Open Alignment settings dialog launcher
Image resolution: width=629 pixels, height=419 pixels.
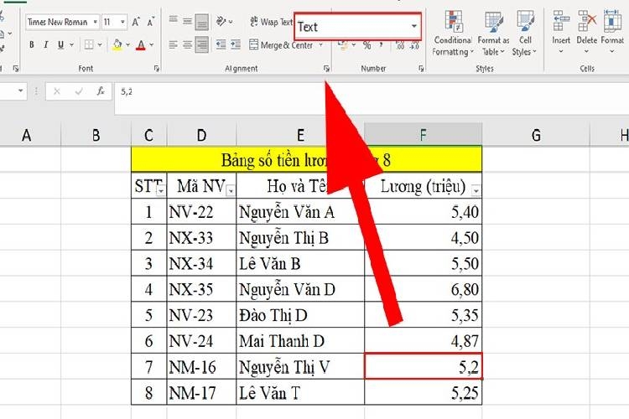tap(326, 69)
